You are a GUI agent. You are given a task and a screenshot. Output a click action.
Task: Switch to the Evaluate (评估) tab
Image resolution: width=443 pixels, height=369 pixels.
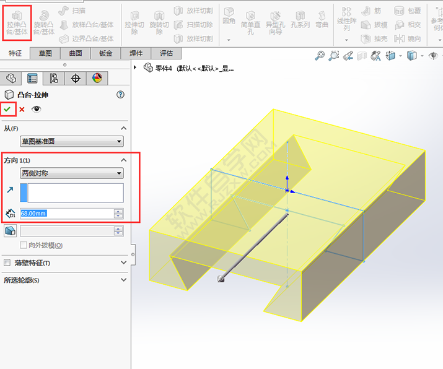[166, 53]
